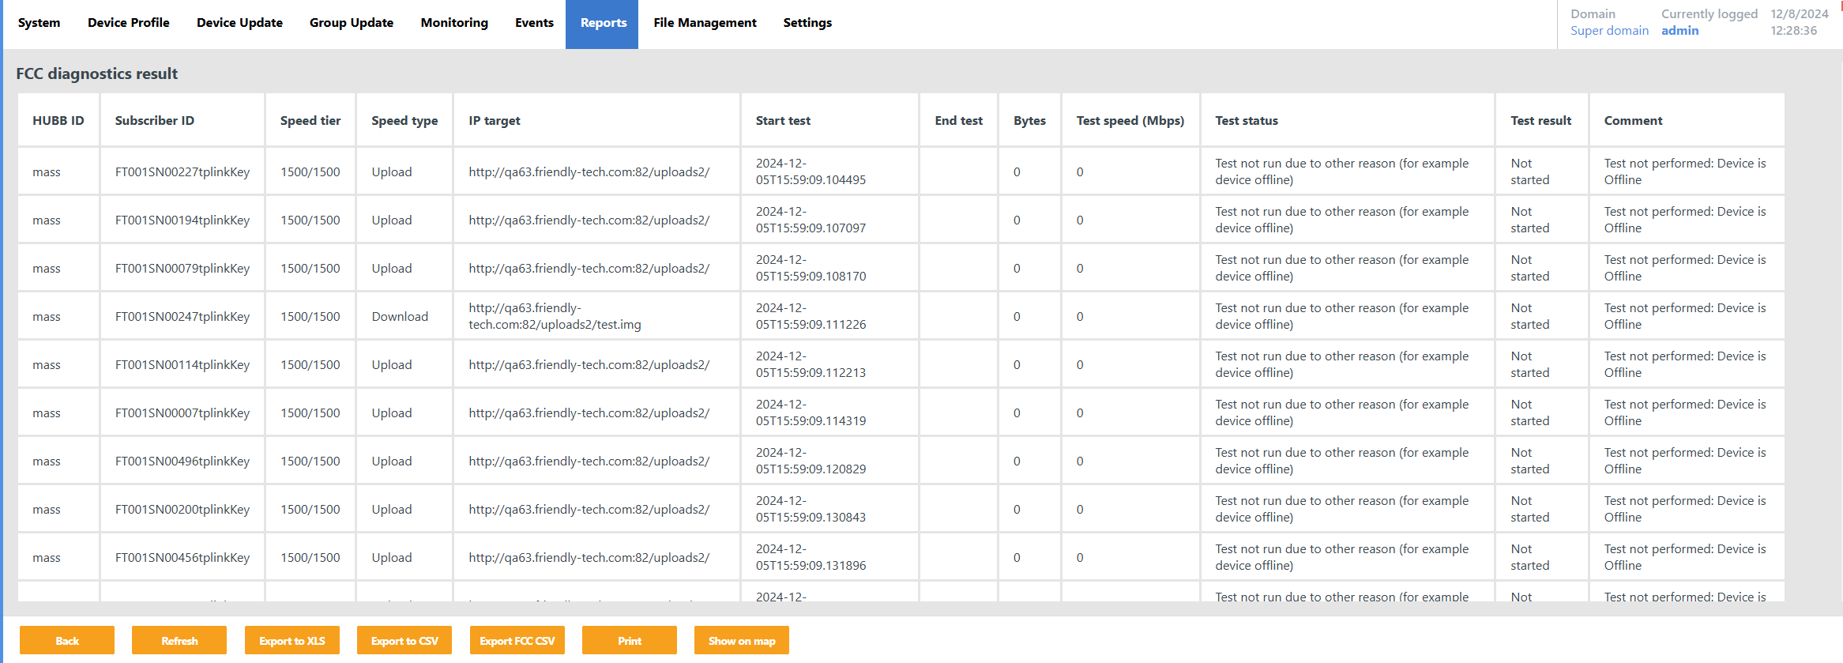
Task: Click the Super domain link
Action: pos(1609,31)
